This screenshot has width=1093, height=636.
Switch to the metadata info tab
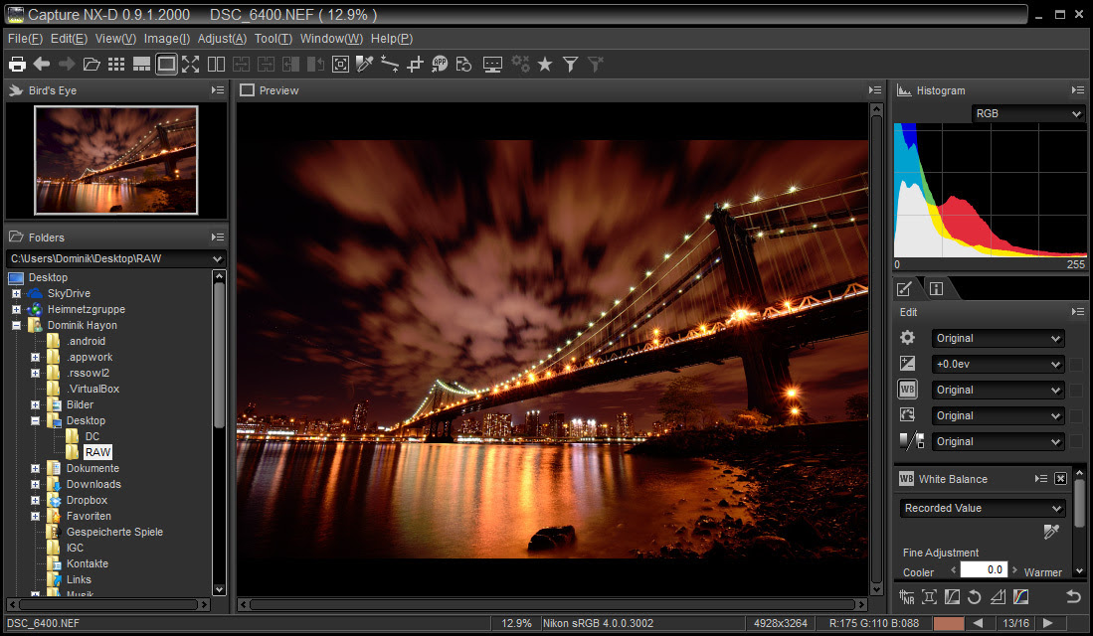coord(935,287)
